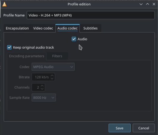Viewport: 158px width, 135px height.
Task: Close the Profile edition dialog
Action: pyautogui.click(x=154, y=4)
